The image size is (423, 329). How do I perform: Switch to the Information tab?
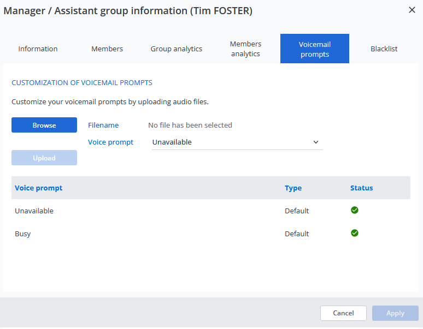(x=38, y=49)
